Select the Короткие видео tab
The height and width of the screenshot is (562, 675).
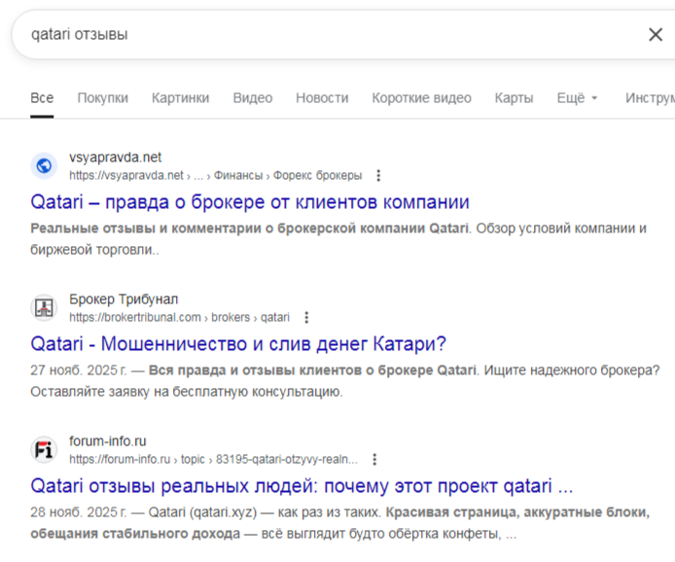click(421, 98)
